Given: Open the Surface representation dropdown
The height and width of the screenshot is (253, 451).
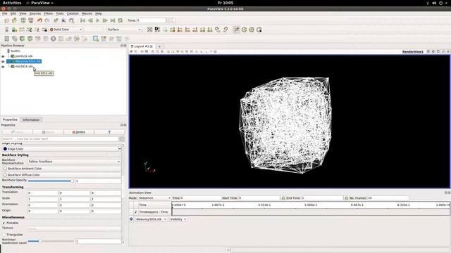Looking at the screenshot, I should [x=124, y=30].
